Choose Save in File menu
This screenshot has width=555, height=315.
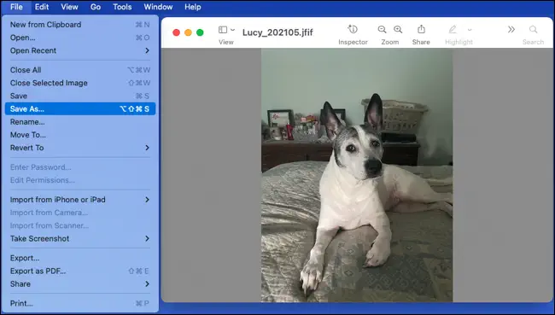click(80, 96)
